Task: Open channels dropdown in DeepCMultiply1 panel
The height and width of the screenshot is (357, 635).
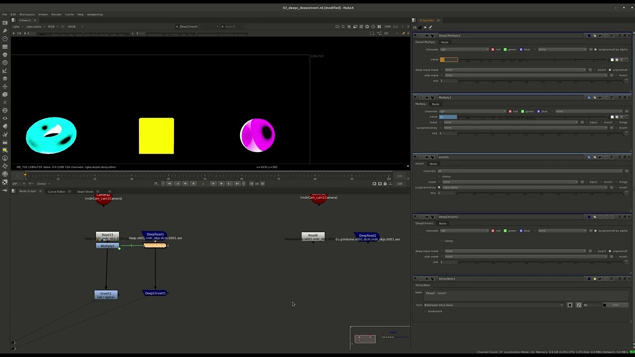Action: [x=465, y=50]
